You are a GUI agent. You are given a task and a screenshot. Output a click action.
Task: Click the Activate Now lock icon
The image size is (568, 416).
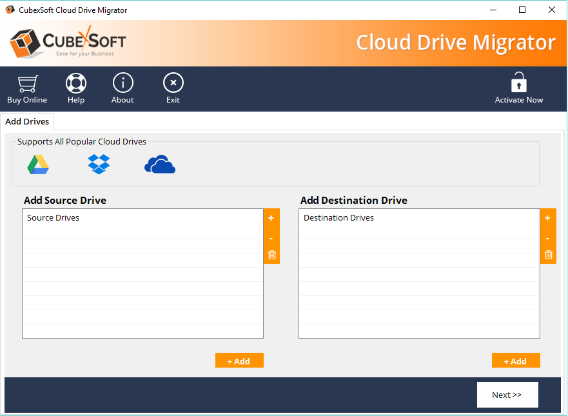[x=518, y=83]
